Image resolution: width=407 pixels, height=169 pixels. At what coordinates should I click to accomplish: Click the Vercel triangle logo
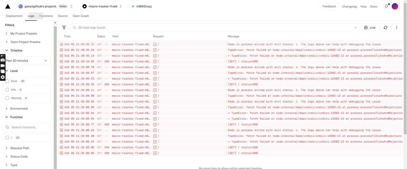click(8, 6)
